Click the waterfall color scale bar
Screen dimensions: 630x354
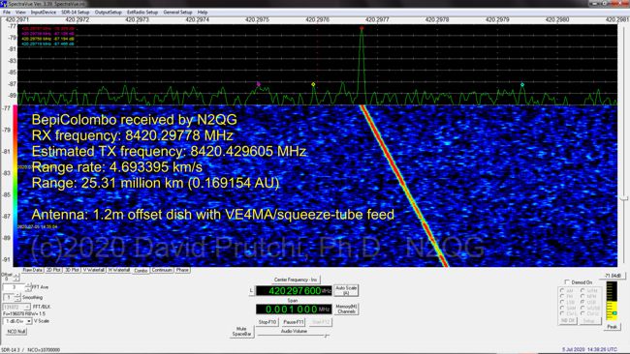[16, 185]
